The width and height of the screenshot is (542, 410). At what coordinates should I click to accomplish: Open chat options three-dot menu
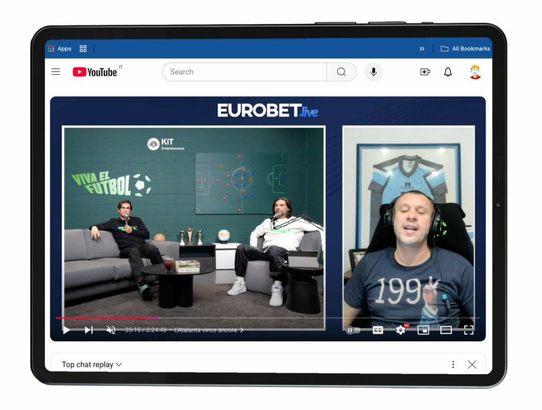click(x=453, y=365)
